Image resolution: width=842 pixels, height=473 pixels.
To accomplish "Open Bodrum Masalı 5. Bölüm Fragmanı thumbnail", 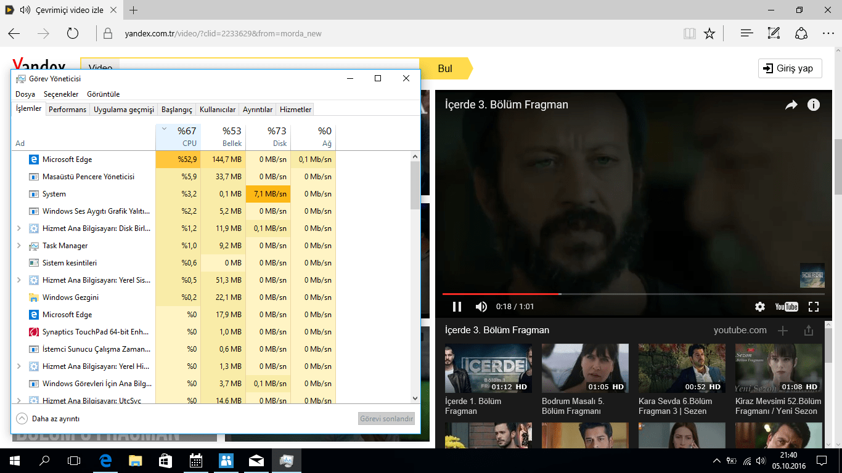I will [585, 368].
